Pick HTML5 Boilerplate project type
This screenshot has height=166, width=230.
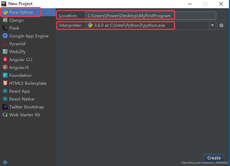(x=28, y=83)
